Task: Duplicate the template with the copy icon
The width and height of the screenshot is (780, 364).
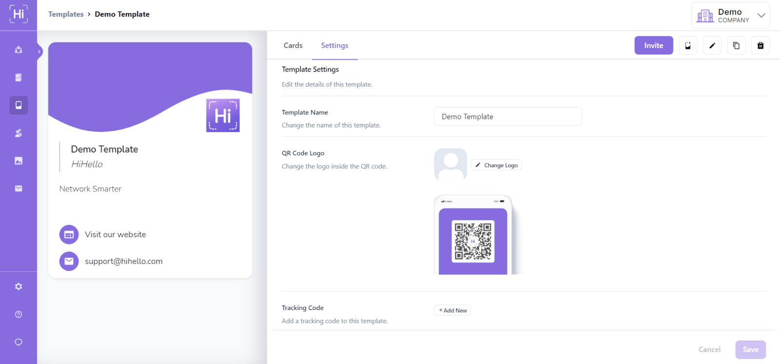Action: (736, 45)
